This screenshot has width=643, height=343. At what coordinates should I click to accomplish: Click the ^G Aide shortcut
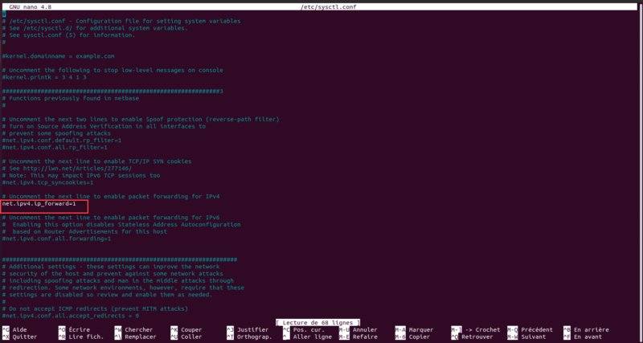click(14, 329)
